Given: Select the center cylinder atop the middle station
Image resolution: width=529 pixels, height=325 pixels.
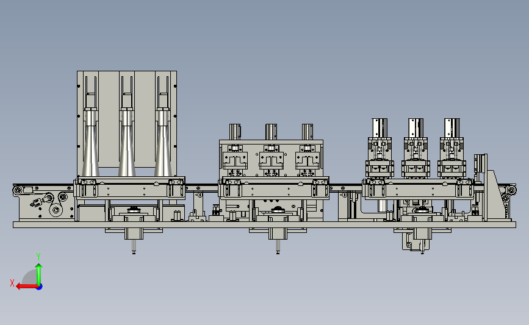Looking at the screenshot, I should point(272,132).
